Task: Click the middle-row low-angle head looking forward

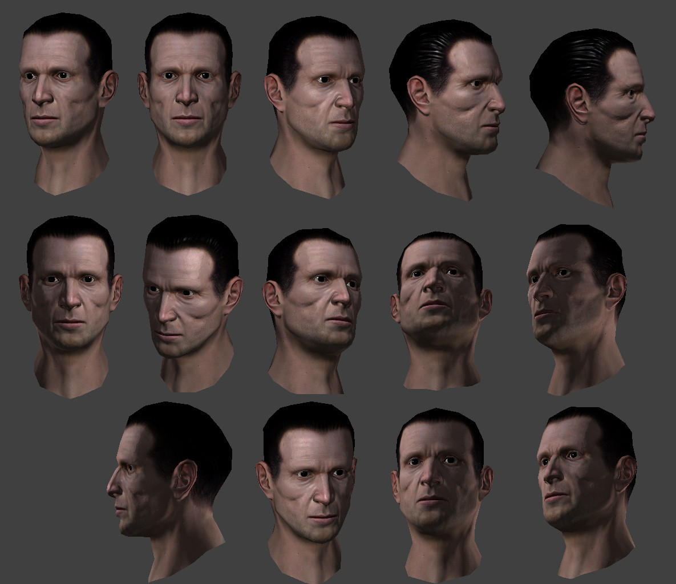Action: coord(442,311)
